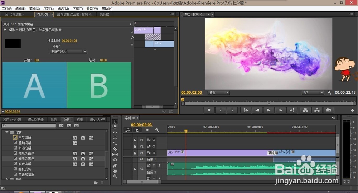Click the Mark Out button

click(x=232, y=110)
